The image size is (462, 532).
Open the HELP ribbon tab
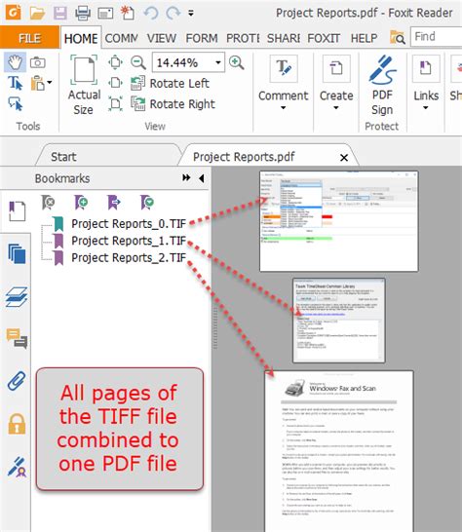(x=364, y=38)
